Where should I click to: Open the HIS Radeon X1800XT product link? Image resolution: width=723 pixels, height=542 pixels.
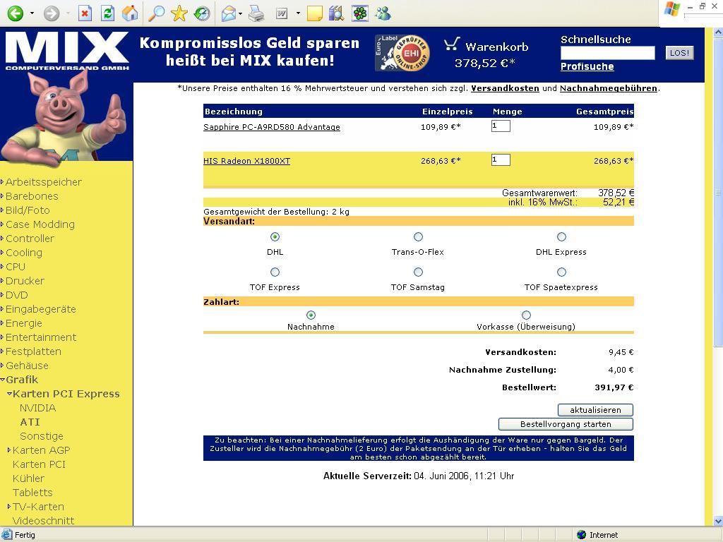pos(246,161)
